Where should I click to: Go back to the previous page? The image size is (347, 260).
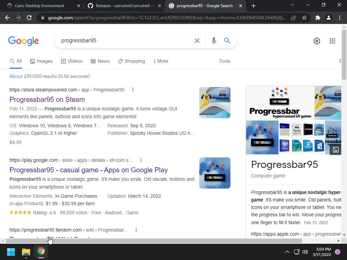pos(7,18)
